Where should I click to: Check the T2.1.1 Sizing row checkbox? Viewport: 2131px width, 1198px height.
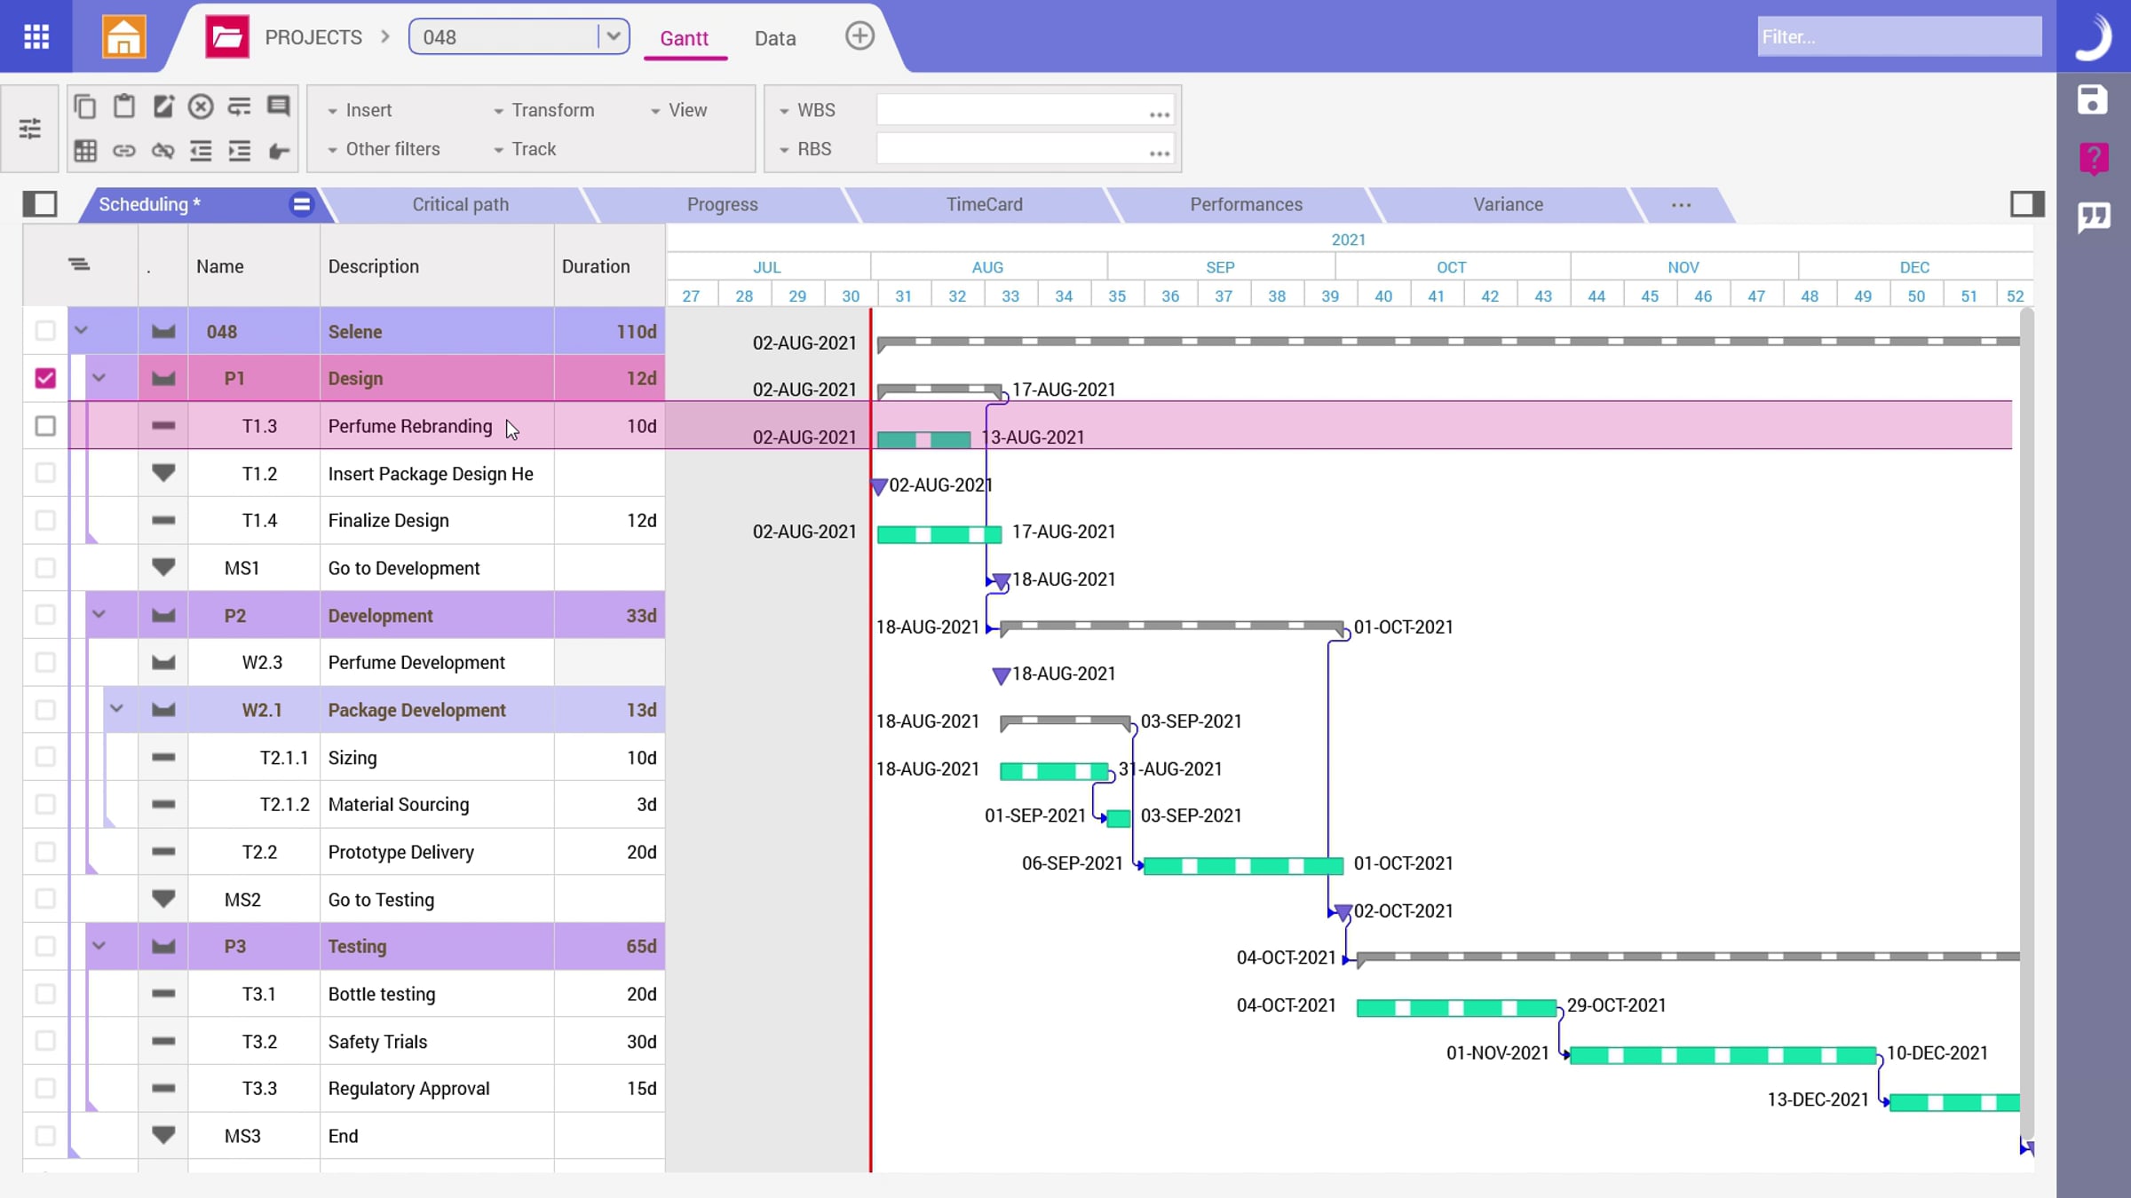pyautogui.click(x=45, y=757)
